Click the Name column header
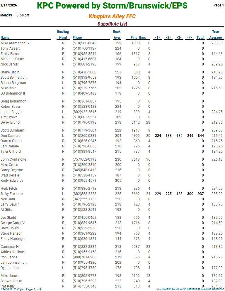The width and height of the screenshot is (225, 291). 5,37
